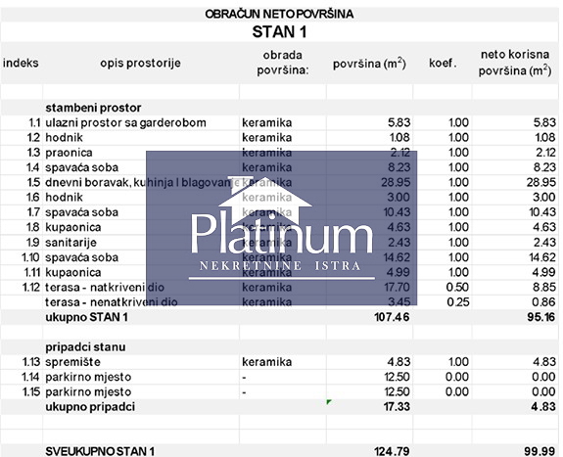Select the 'spremište' description cell
Image resolution: width=563 pixels, height=457 pixels.
coord(72,362)
